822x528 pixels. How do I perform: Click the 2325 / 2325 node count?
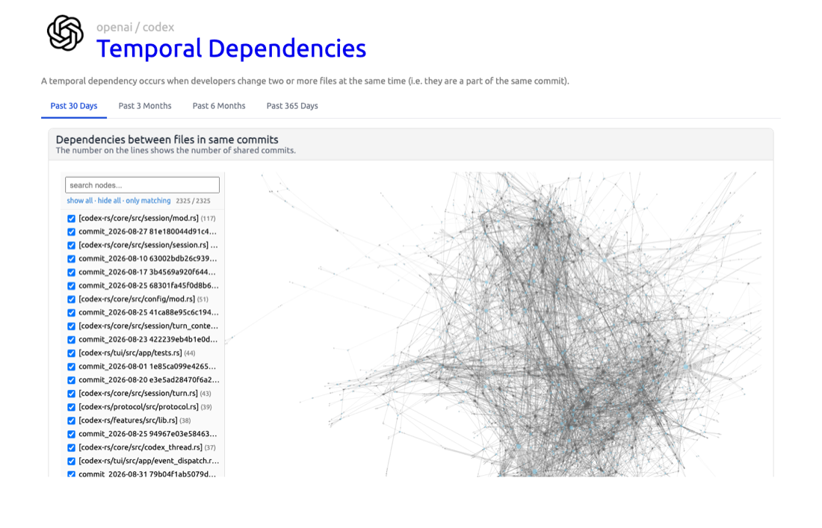pos(193,201)
